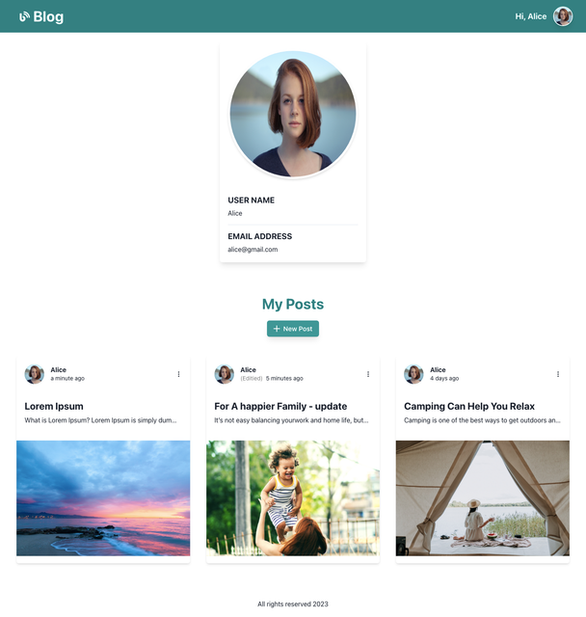
Task: Click the child and mother post image
Action: (293, 498)
